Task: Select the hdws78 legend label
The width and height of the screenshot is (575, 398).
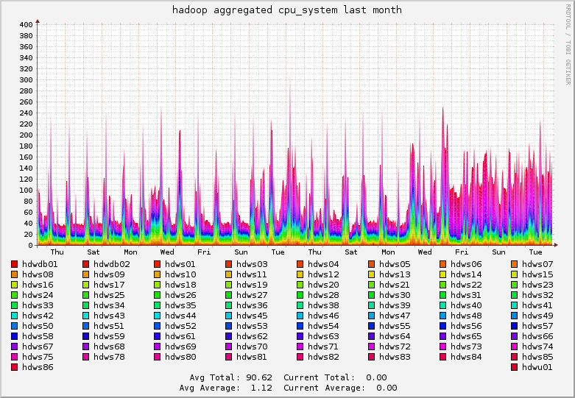Action: [x=109, y=357]
